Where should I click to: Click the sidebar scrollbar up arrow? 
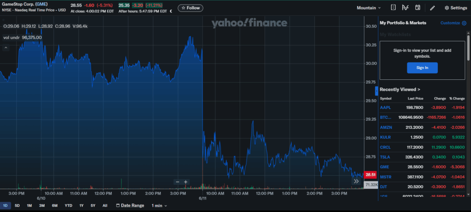coord(468,33)
